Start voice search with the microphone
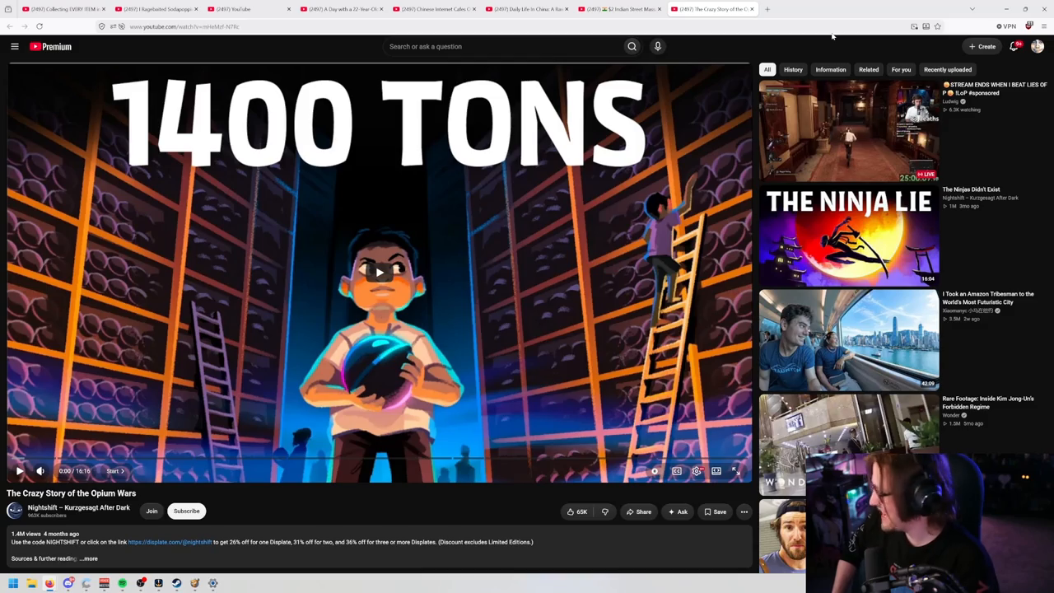Image resolution: width=1054 pixels, height=593 pixels. pyautogui.click(x=657, y=46)
